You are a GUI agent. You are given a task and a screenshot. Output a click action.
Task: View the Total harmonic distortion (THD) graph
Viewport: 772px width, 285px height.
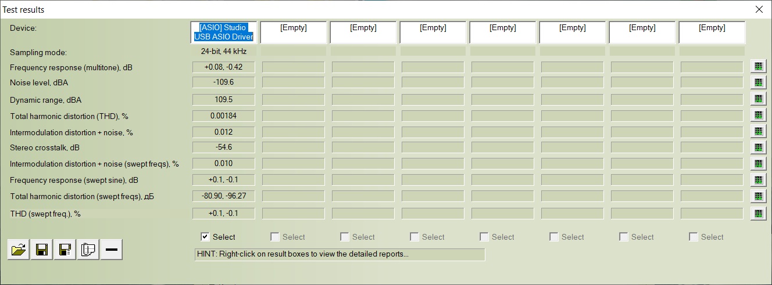pyautogui.click(x=757, y=115)
